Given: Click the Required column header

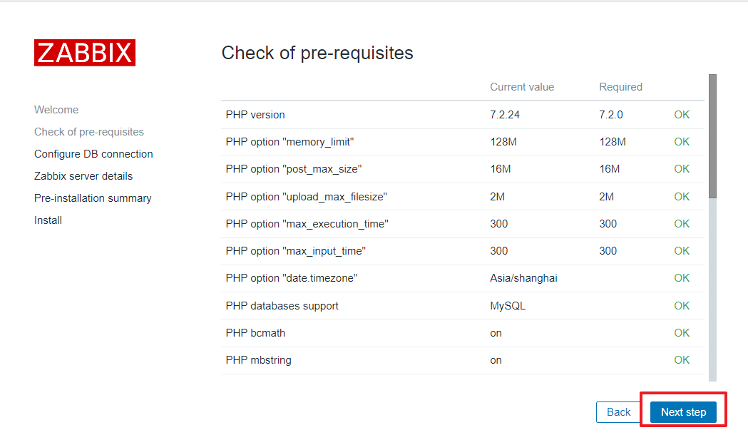Looking at the screenshot, I should [x=620, y=87].
